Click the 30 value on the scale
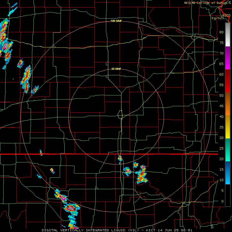The width and height of the screenshot is (232, 232). coord(221,138)
